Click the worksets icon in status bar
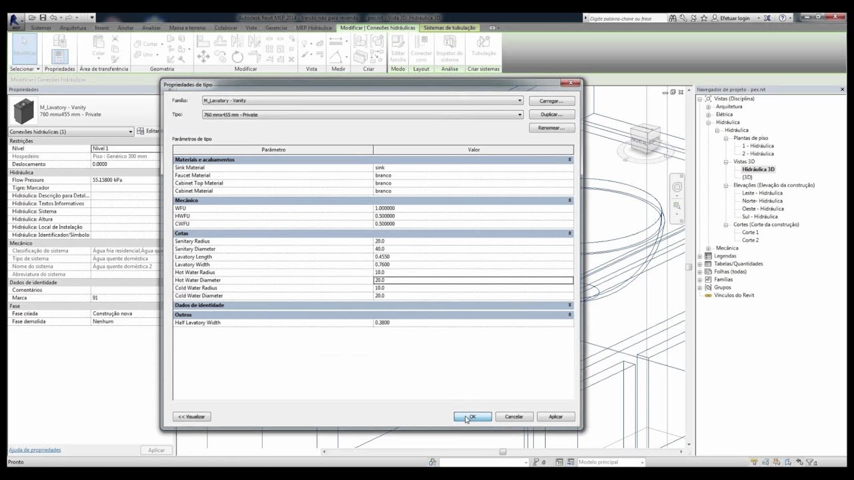The height and width of the screenshot is (480, 854). coord(433,462)
